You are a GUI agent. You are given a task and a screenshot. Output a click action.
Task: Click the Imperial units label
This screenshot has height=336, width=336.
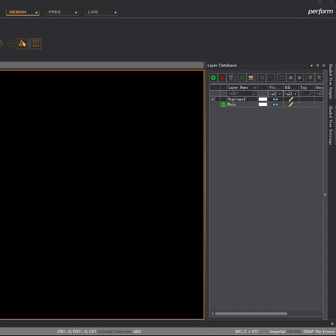[278, 331]
